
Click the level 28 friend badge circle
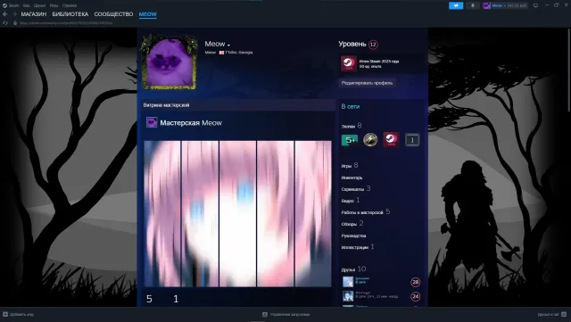click(415, 282)
